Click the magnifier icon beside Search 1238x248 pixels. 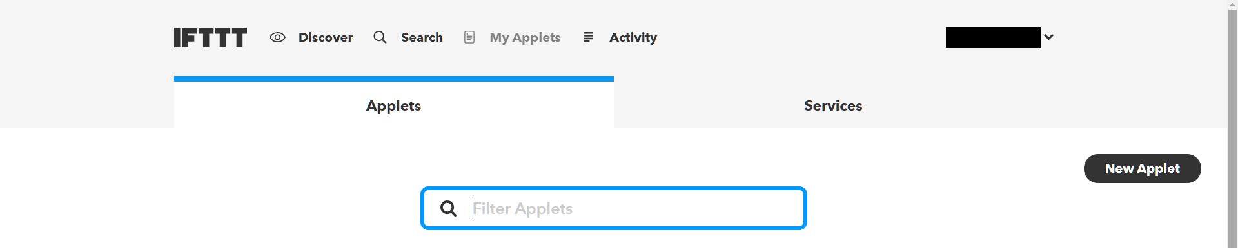point(380,37)
